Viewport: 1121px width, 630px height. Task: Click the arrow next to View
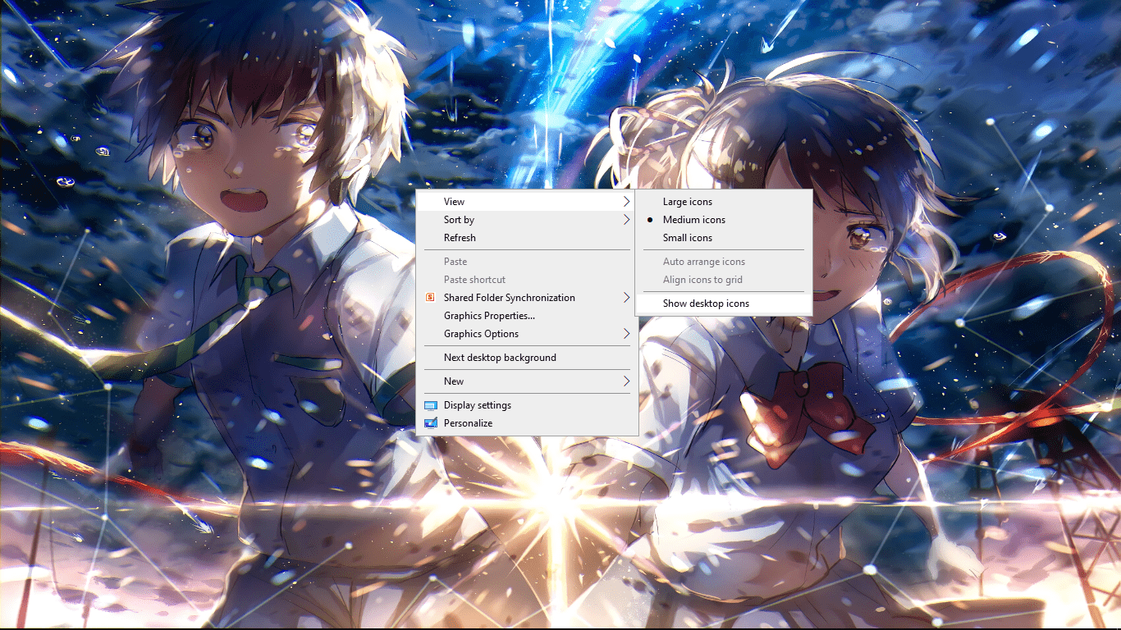pos(626,202)
